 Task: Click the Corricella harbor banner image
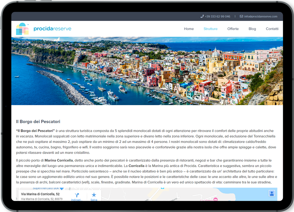click(147, 71)
